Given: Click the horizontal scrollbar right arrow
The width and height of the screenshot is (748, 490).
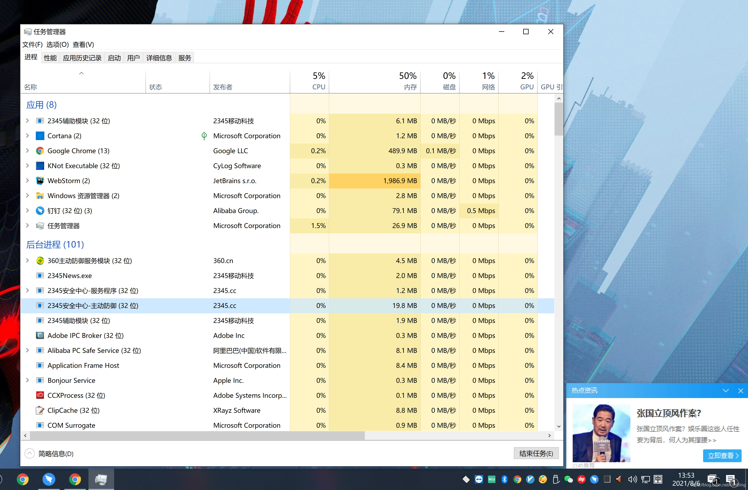Looking at the screenshot, I should coord(549,436).
